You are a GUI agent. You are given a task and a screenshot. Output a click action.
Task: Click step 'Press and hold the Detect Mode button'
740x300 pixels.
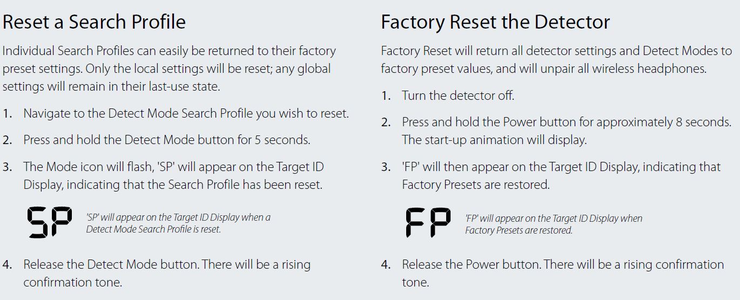tap(166, 140)
